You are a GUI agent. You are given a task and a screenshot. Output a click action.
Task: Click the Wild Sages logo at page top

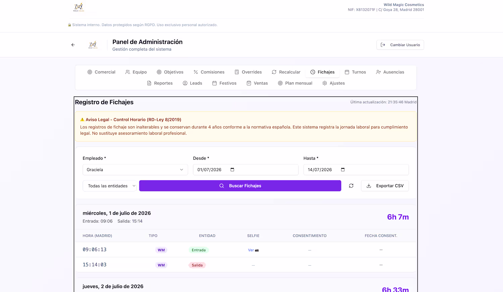79,7
